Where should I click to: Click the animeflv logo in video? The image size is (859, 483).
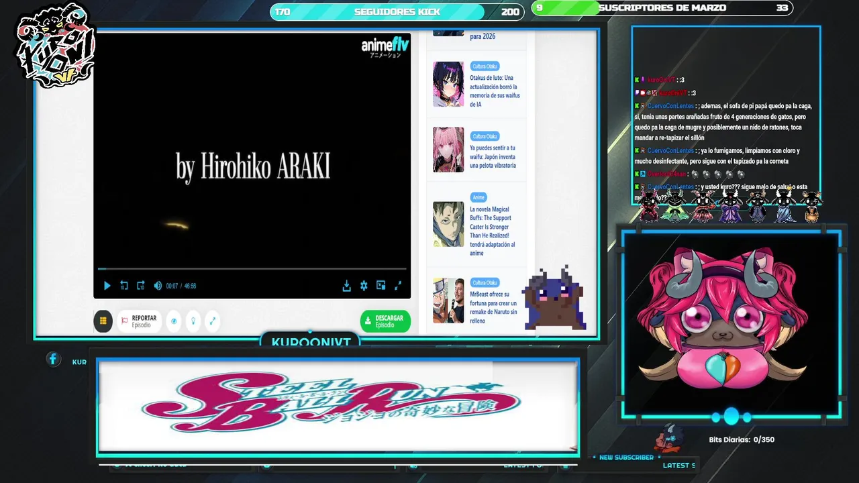tap(385, 46)
